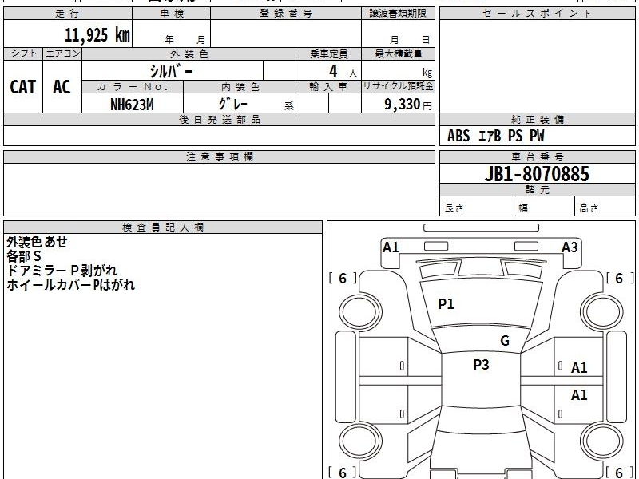This screenshot has height=479, width=639.
Task: Click the 検査員記入欄 header
Action: click(163, 228)
